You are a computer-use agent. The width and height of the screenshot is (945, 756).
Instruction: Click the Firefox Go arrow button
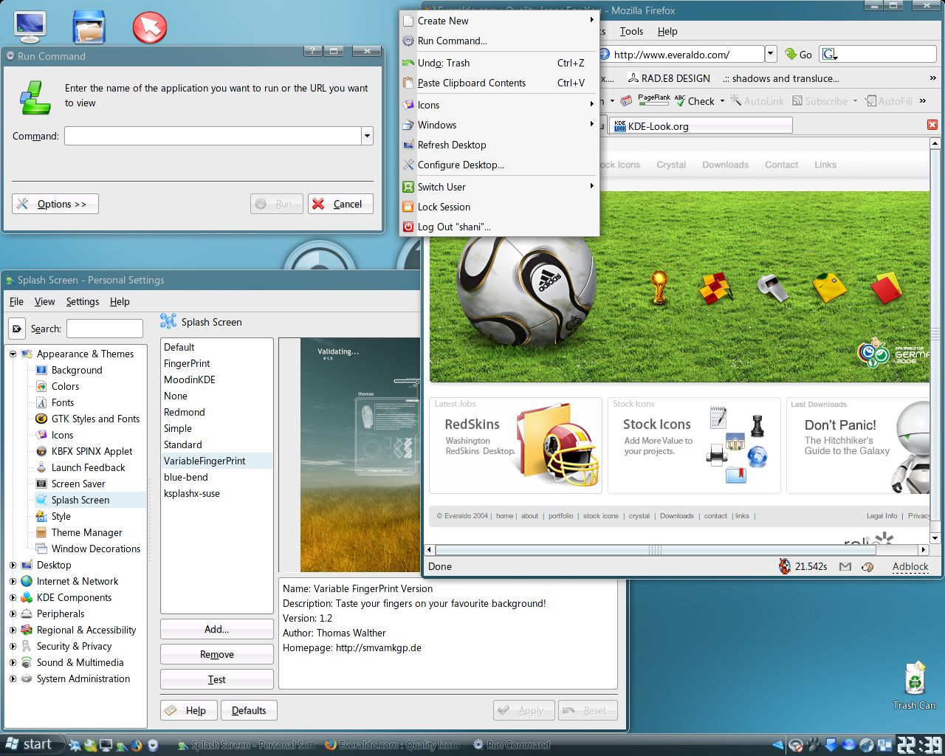[x=798, y=55]
